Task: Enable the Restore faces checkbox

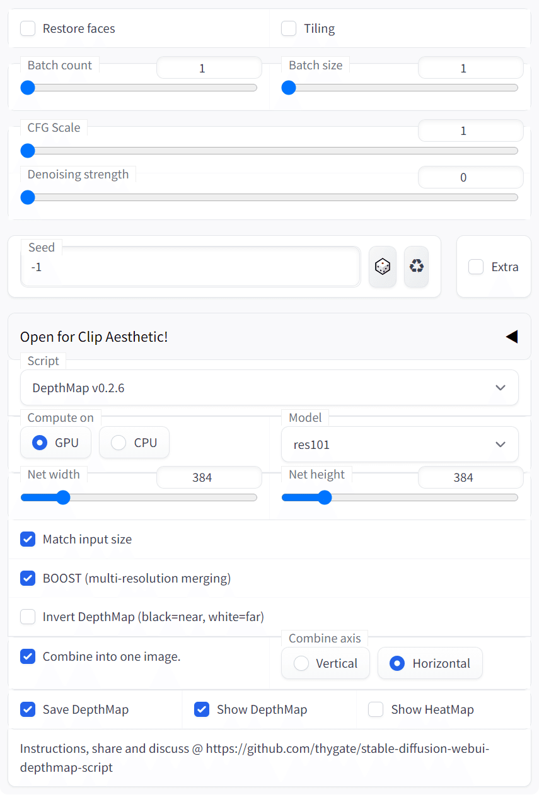Action: [28, 28]
